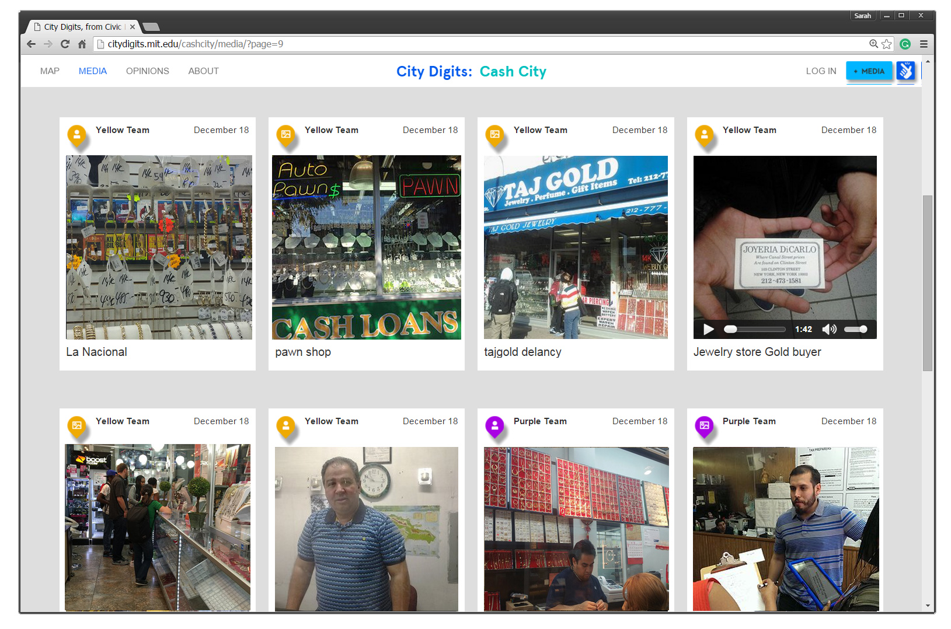Play the Jewelry store Gold buyer video
The height and width of the screenshot is (629, 951).
(x=708, y=329)
